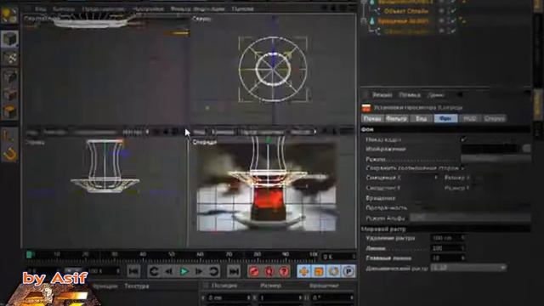Jump to the start of the animation

(134, 271)
